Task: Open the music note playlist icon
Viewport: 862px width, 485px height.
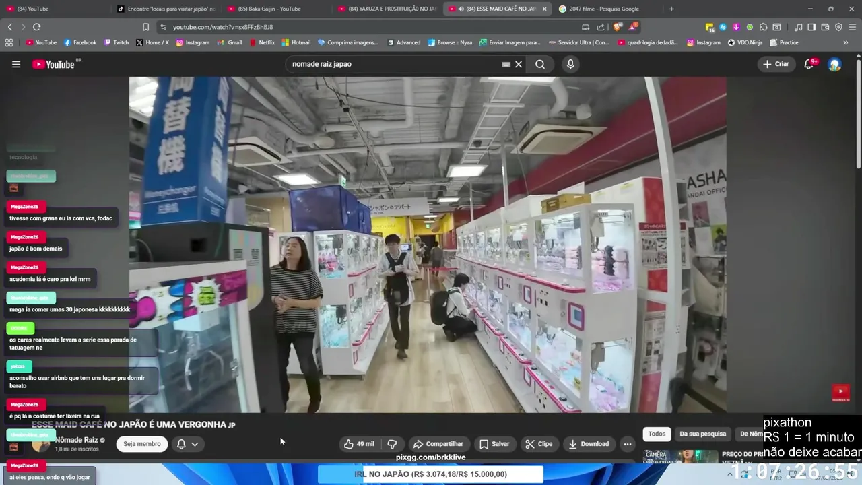Action: [798, 27]
